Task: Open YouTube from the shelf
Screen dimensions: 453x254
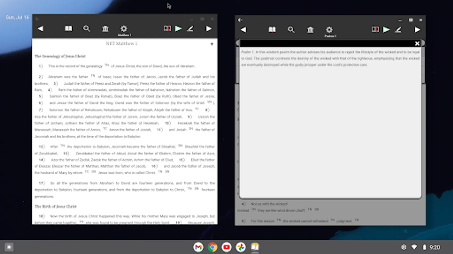Action: (226, 247)
